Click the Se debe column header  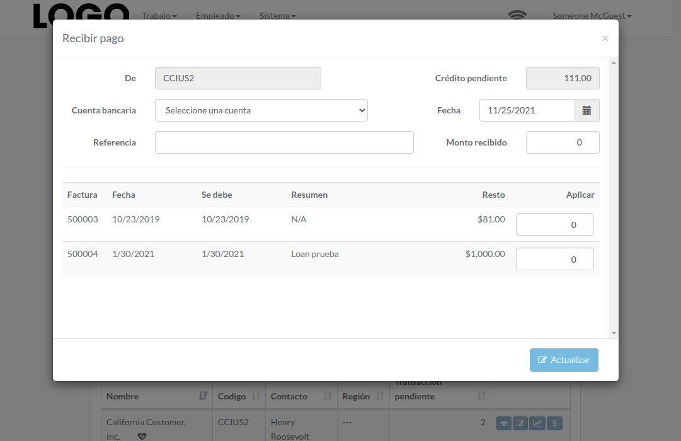pyautogui.click(x=217, y=195)
